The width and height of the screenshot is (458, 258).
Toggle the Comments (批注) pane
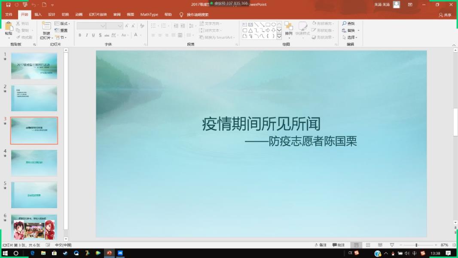click(x=339, y=245)
